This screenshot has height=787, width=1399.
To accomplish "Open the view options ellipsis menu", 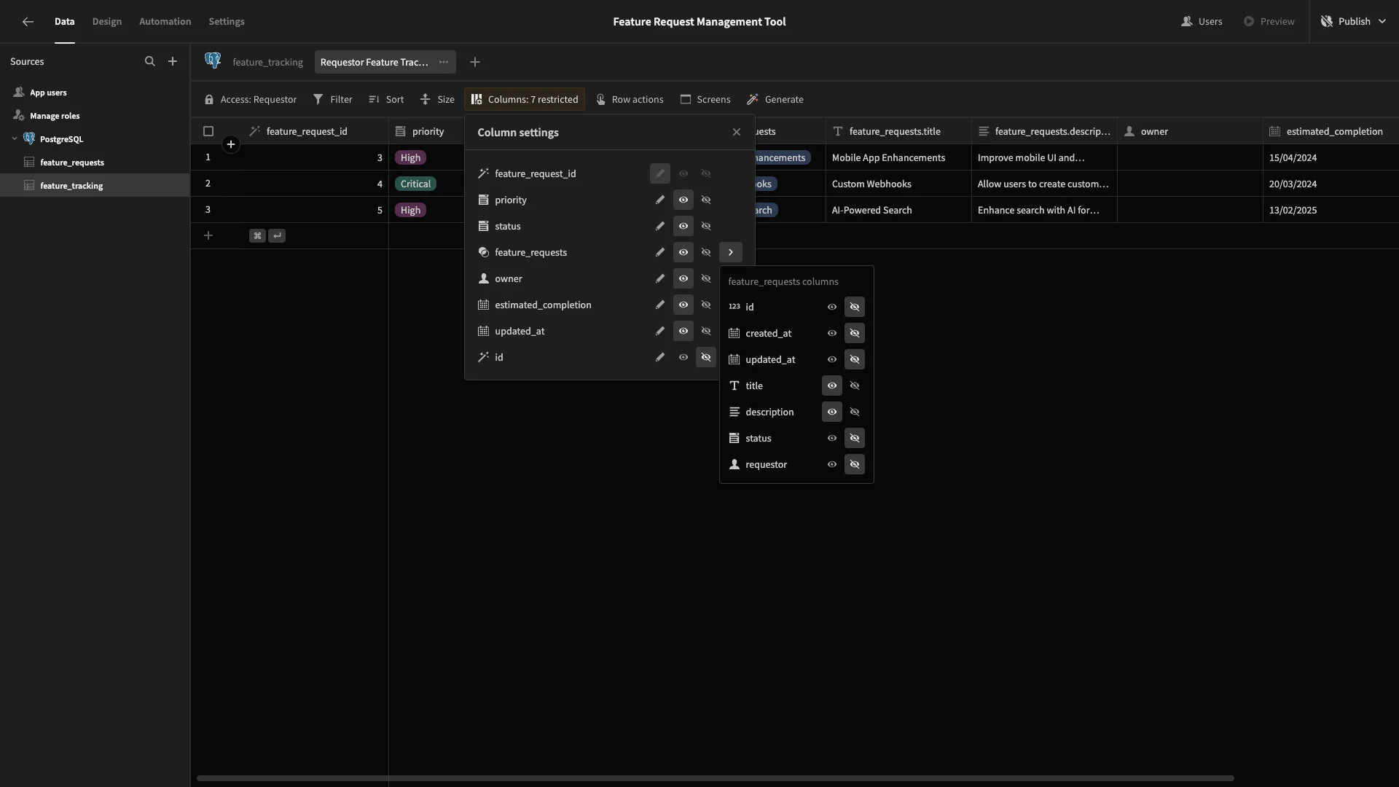I will [444, 62].
